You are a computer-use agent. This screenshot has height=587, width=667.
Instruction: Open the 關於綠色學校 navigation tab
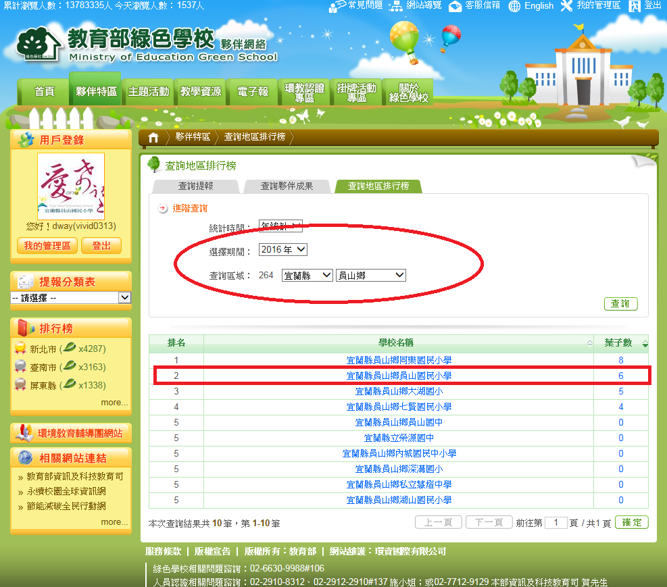coord(408,92)
